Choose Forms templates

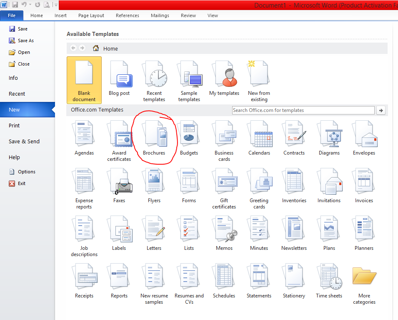pos(189,185)
